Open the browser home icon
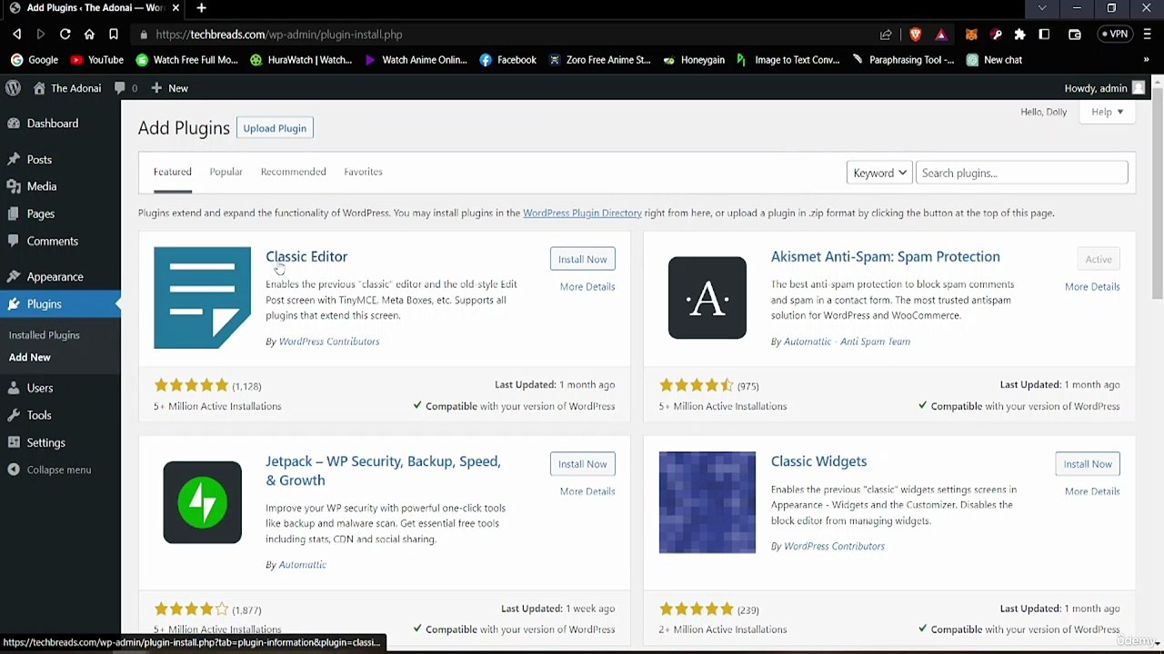Image resolution: width=1164 pixels, height=654 pixels. tap(89, 35)
